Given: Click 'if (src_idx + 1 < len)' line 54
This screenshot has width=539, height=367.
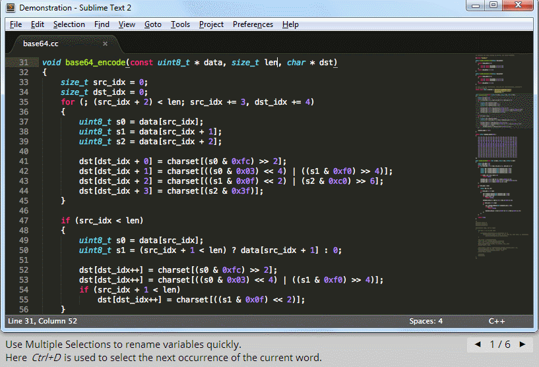Looking at the screenshot, I should [x=130, y=290].
